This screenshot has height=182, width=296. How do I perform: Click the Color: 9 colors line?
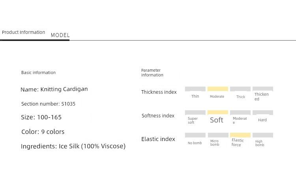pos(43,132)
